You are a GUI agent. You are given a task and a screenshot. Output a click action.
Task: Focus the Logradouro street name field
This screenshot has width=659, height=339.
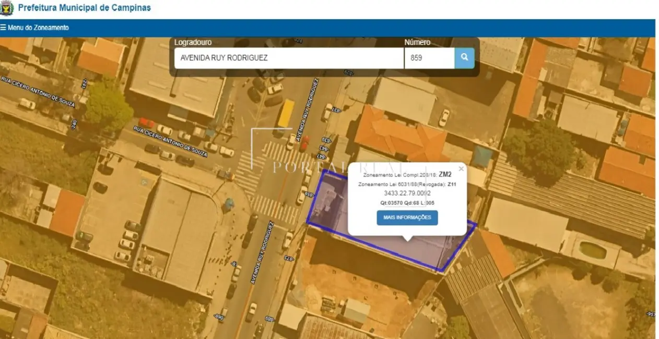click(289, 58)
